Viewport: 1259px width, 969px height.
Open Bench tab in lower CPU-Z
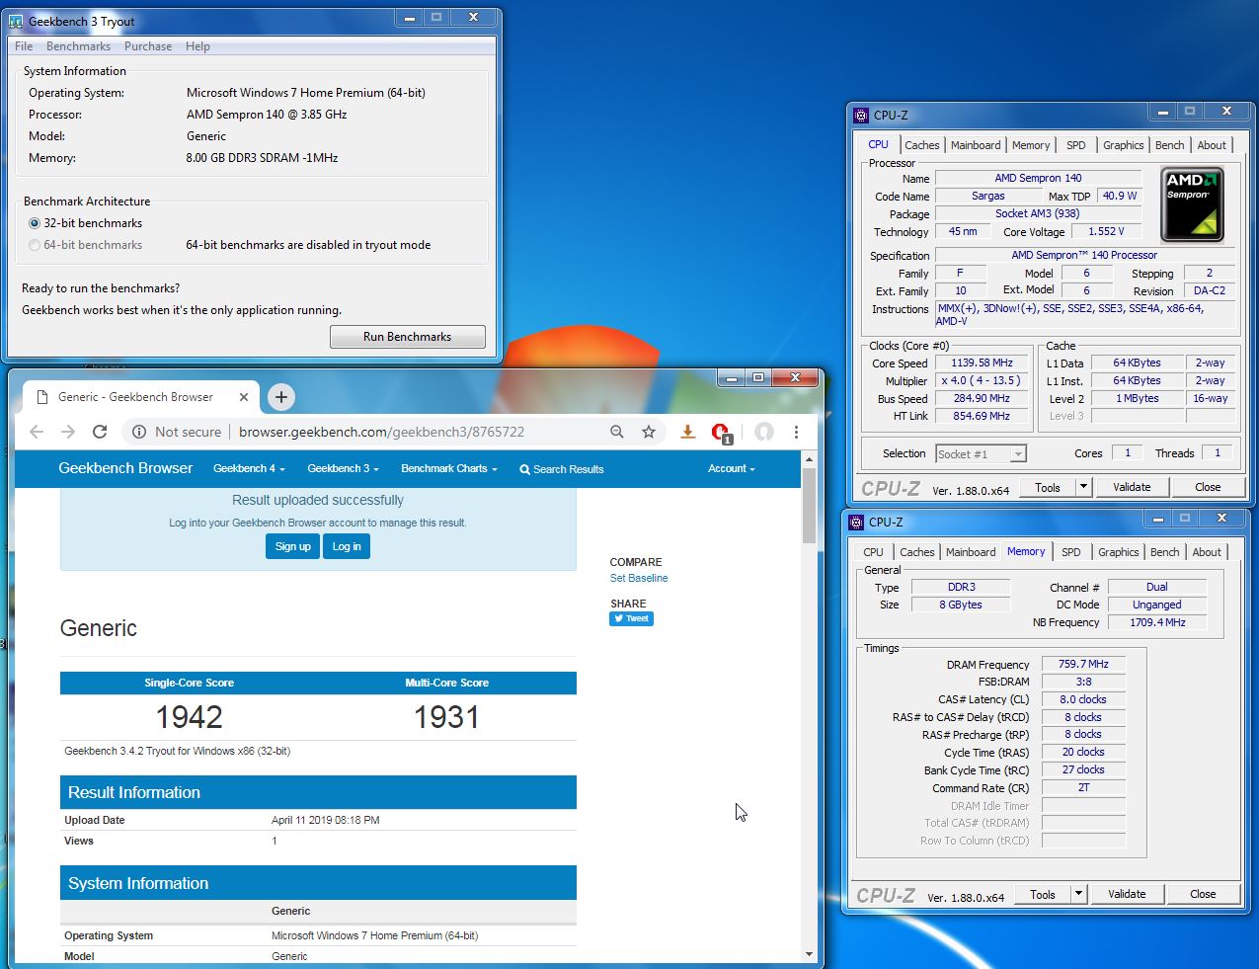coord(1165,552)
